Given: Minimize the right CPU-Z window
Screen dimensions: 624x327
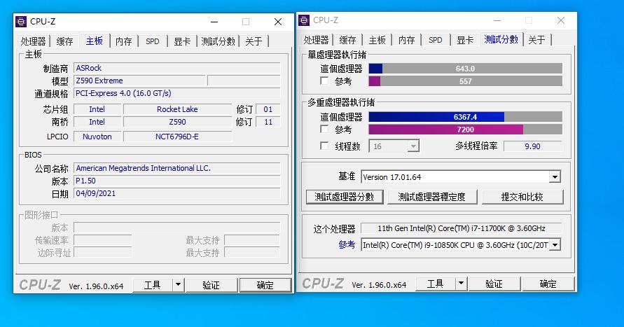Looking at the screenshot, I should 497,20.
